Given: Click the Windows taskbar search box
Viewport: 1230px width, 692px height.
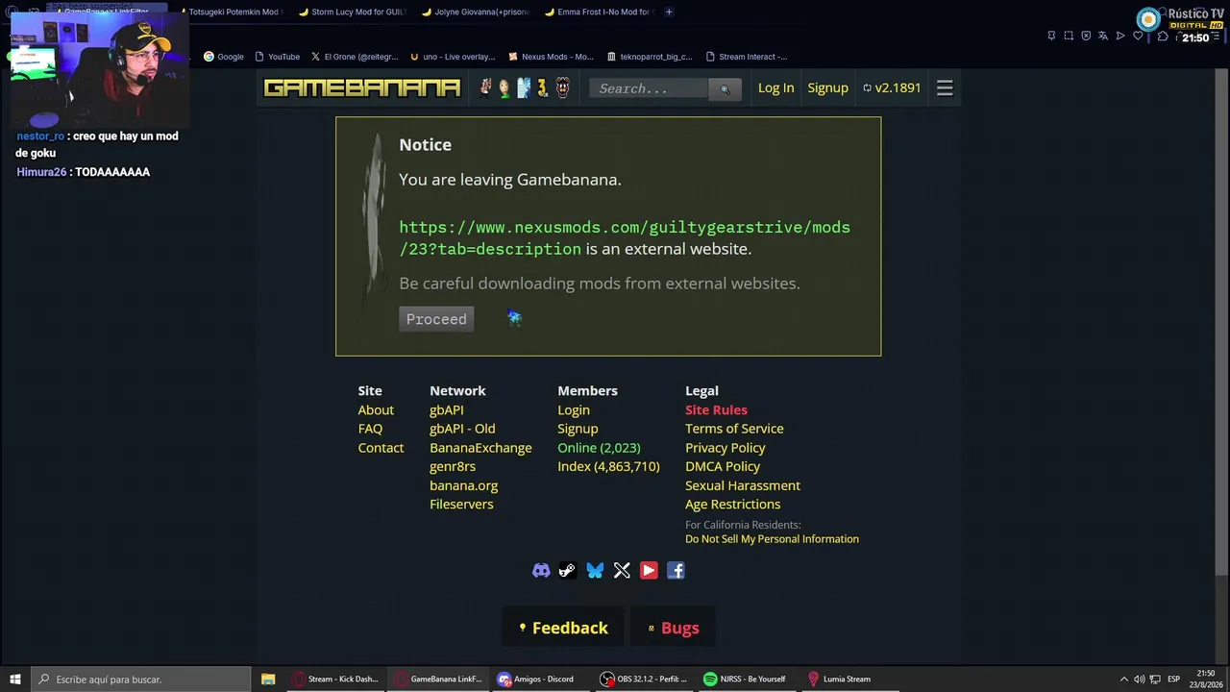Looking at the screenshot, I should 140,679.
